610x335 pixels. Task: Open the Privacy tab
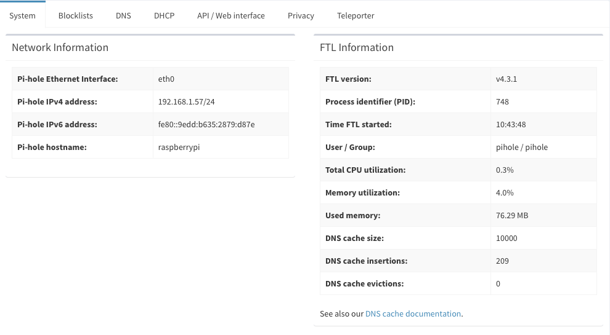coord(301,15)
